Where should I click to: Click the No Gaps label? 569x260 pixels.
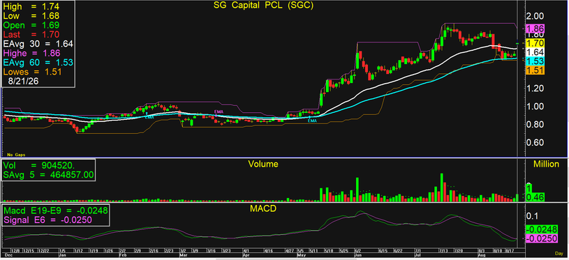point(16,155)
